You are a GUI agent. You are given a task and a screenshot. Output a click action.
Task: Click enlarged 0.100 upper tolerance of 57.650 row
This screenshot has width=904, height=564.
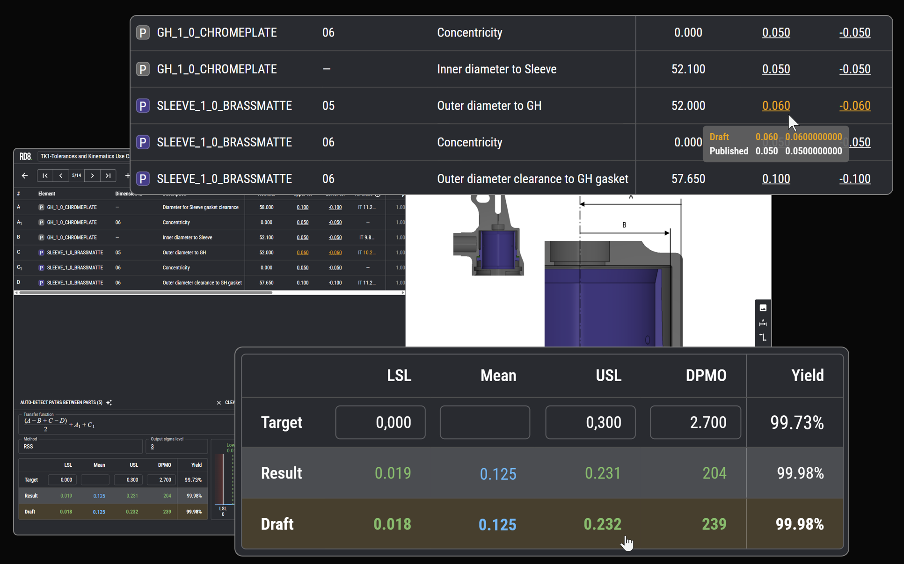[776, 179]
